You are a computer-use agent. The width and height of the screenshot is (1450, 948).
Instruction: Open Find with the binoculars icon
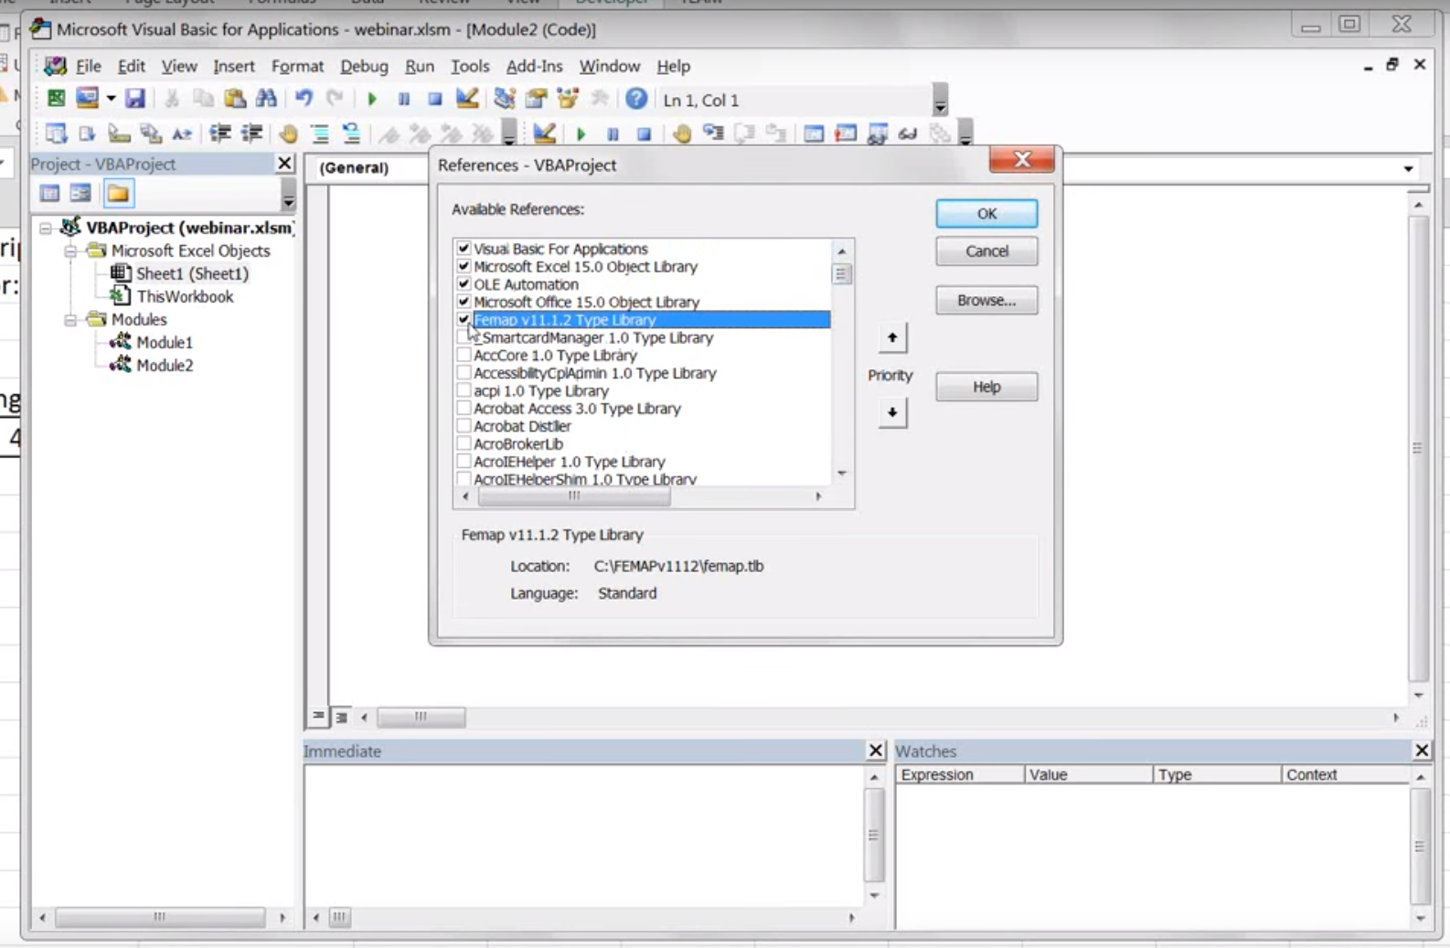pos(266,99)
